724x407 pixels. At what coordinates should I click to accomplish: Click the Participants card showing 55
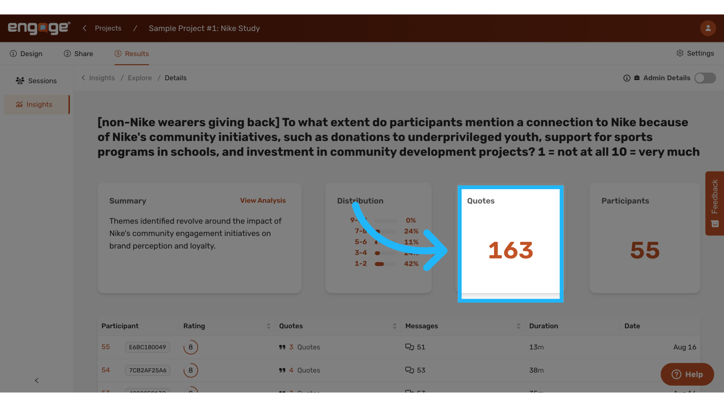(x=645, y=238)
